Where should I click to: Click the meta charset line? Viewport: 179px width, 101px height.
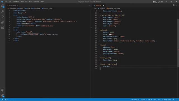pos(26,17)
